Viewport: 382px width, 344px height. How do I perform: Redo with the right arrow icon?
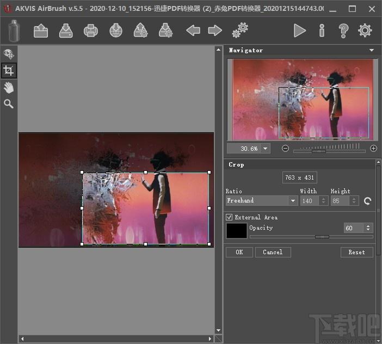pos(215,30)
